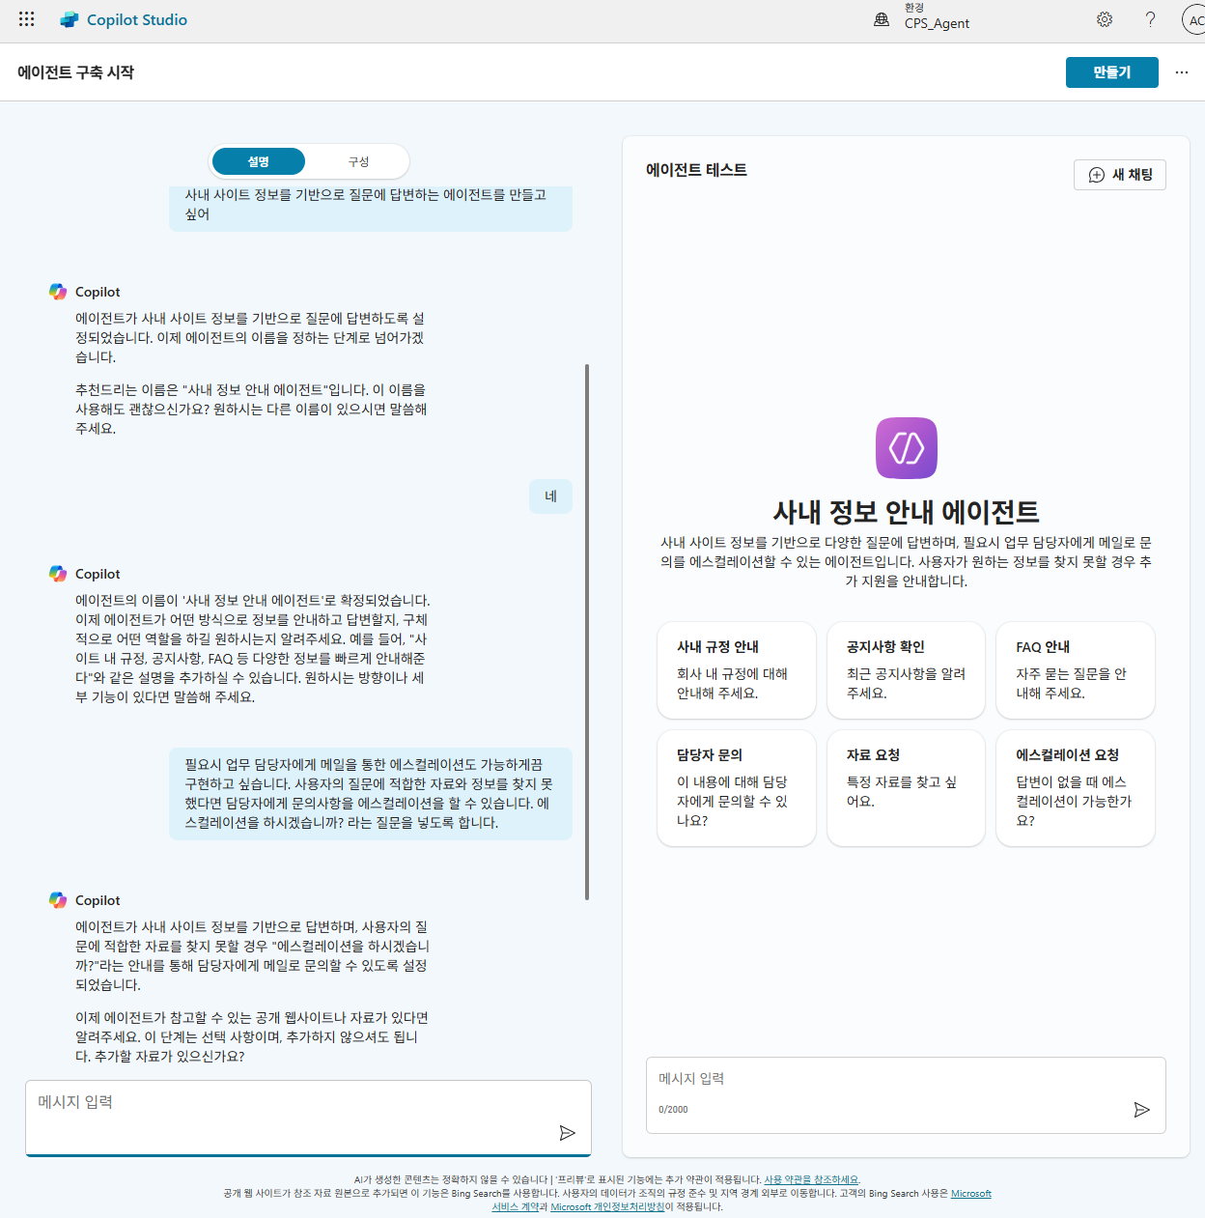Send the test chat message

(x=1141, y=1110)
